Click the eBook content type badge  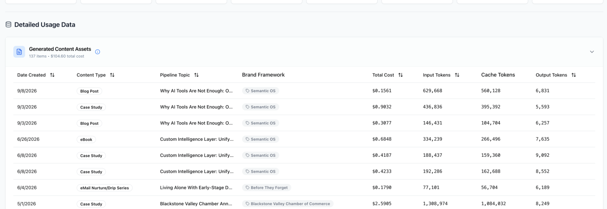[86, 140]
